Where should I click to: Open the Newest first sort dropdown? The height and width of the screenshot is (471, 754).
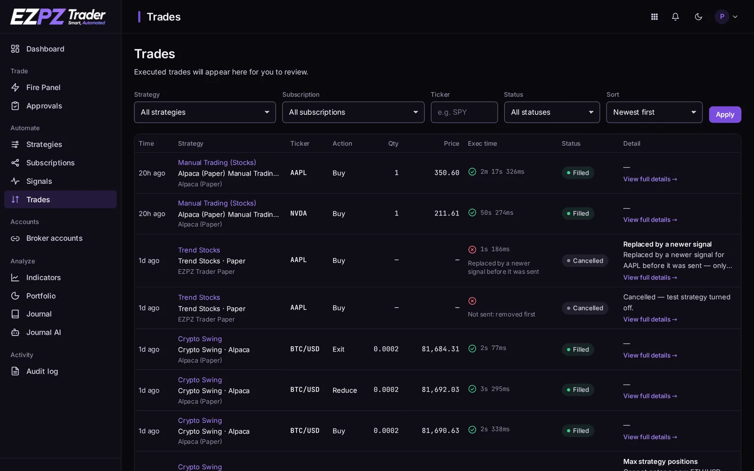(654, 113)
